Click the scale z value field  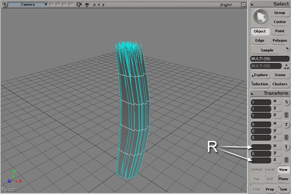(x=261, y=116)
